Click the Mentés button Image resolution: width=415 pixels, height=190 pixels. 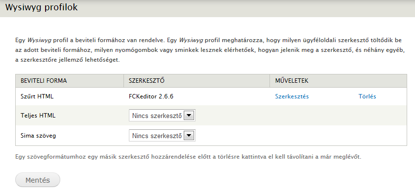(x=38, y=180)
